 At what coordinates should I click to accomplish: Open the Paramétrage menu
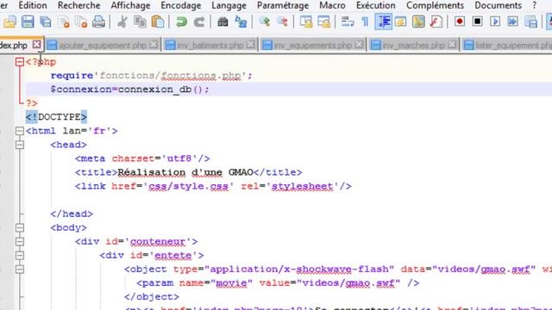[x=283, y=5]
